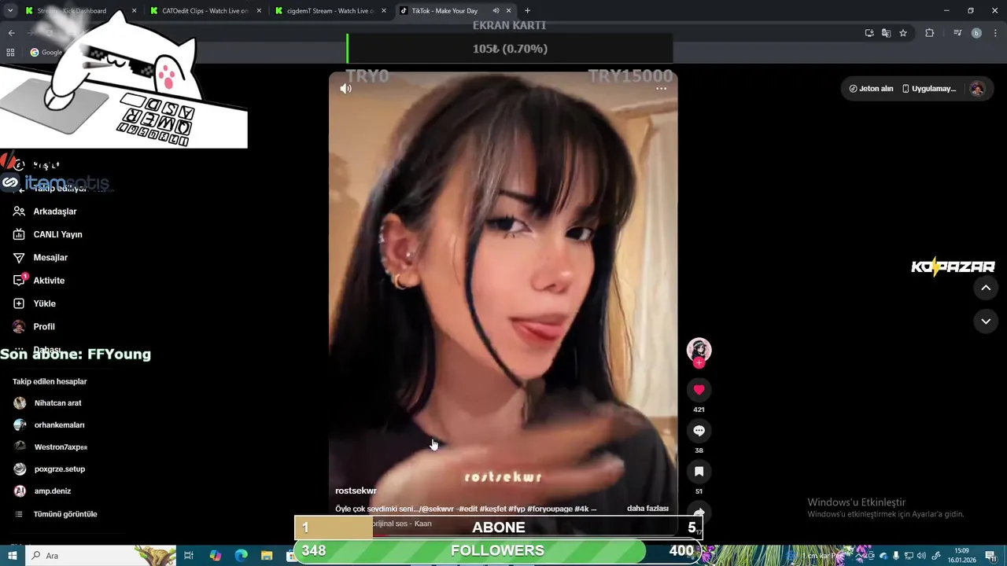This screenshot has height=566, width=1007.
Task: Close the CATOedit Clips tab
Action: (260, 11)
